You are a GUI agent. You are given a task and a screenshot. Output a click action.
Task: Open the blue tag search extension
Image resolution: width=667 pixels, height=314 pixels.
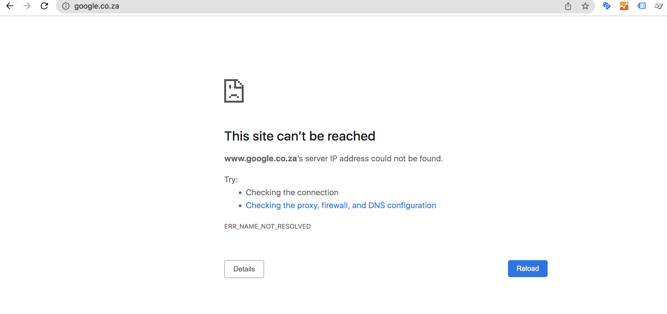(607, 6)
